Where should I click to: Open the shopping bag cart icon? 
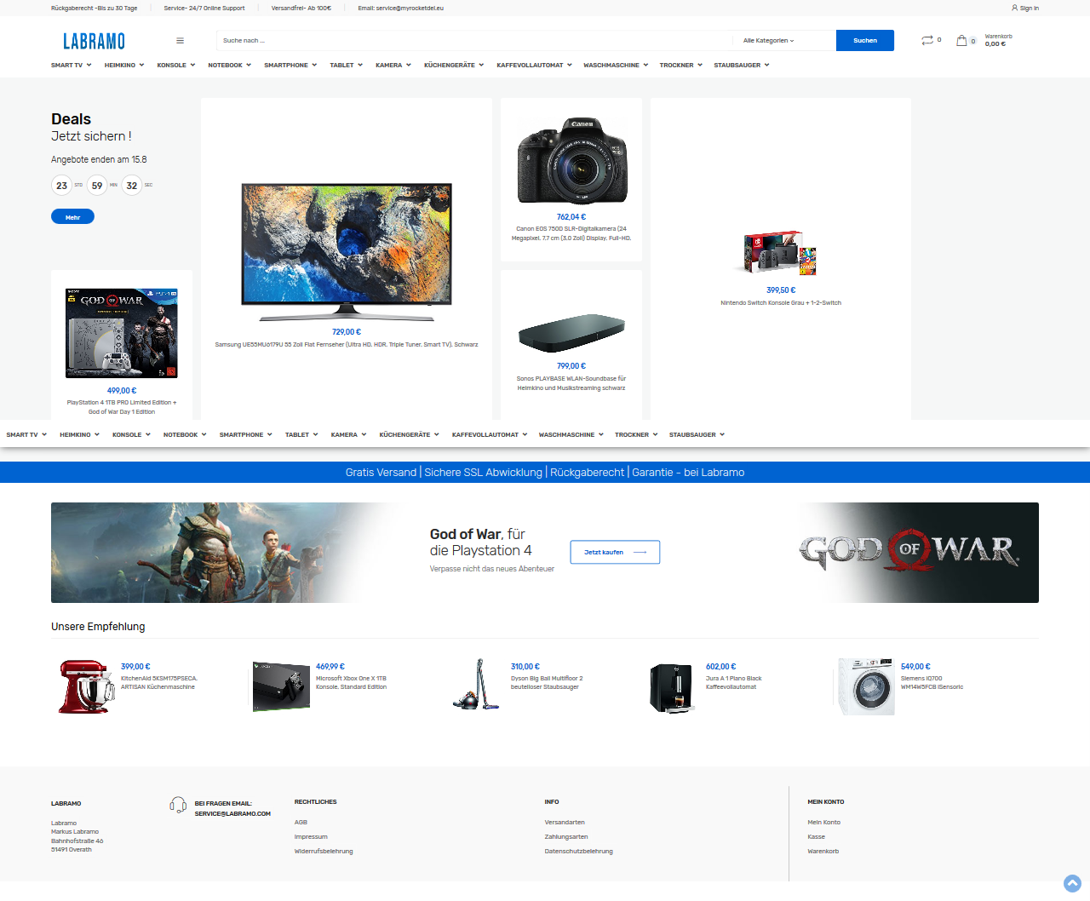click(961, 40)
